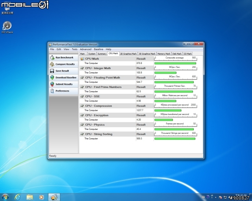This screenshot has height=201, width=252.
Task: Click the Floating Point Math value 544.7
Action: (x=139, y=82)
